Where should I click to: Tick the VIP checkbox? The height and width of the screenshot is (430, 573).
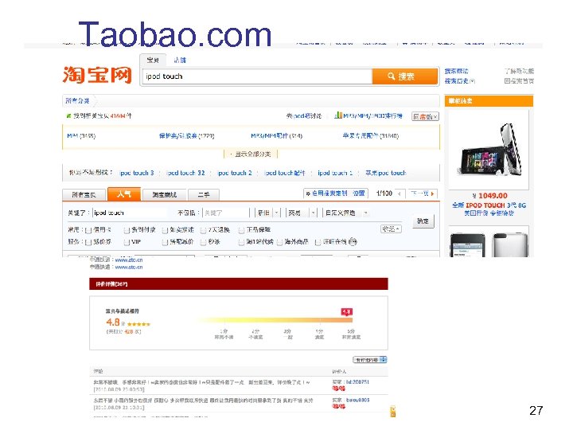coord(127,242)
